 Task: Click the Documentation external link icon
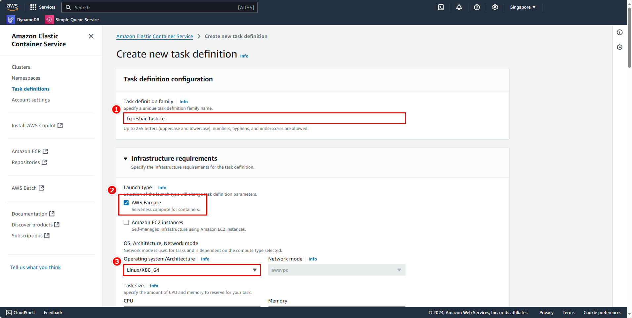(x=52, y=214)
